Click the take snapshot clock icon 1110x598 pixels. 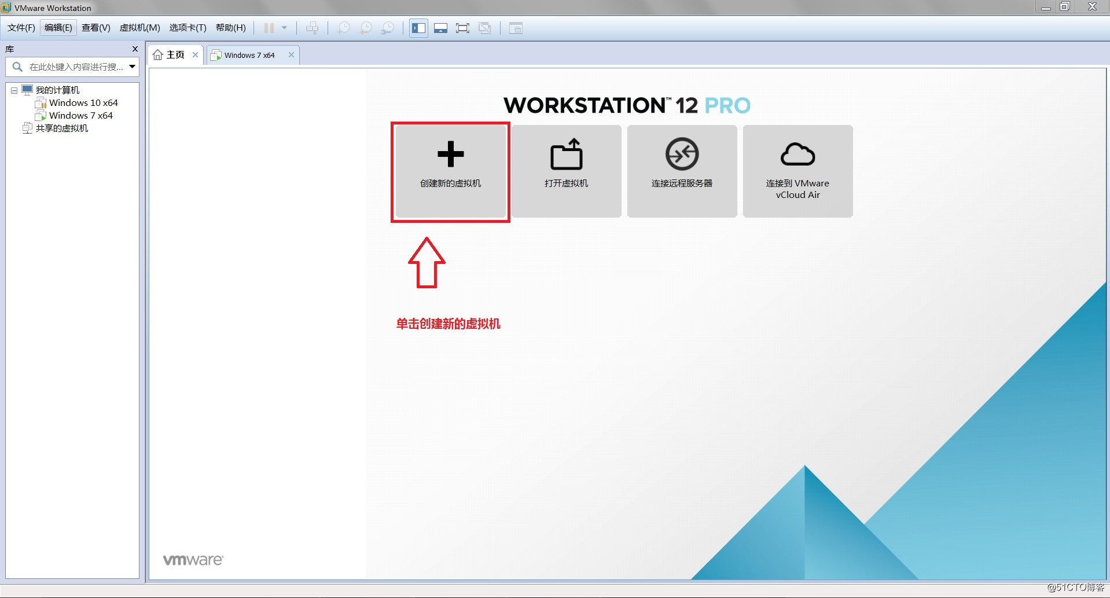[x=344, y=28]
